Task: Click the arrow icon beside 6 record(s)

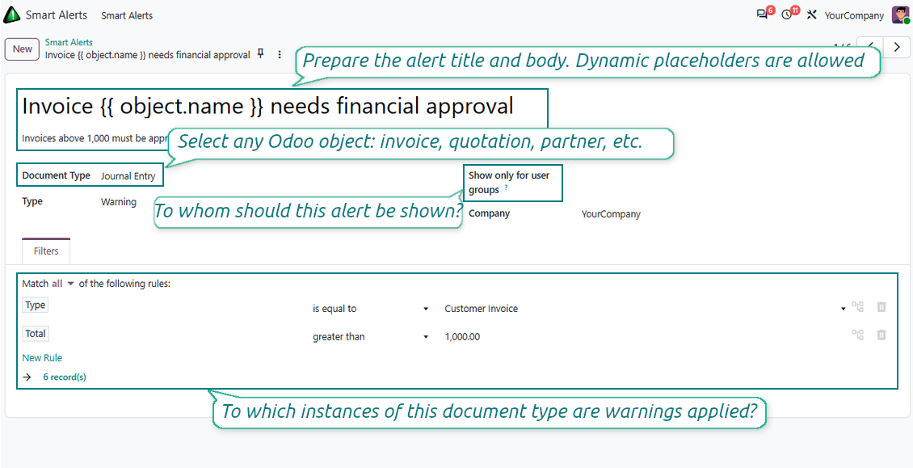Action: coord(27,377)
